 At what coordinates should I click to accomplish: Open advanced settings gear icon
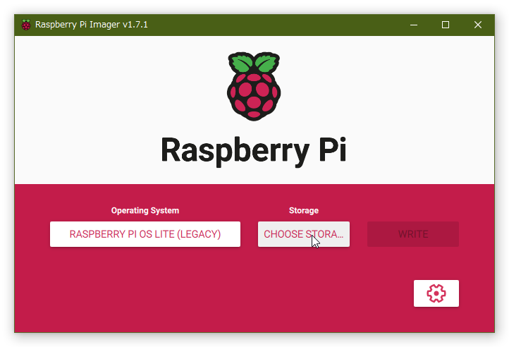pyautogui.click(x=436, y=293)
